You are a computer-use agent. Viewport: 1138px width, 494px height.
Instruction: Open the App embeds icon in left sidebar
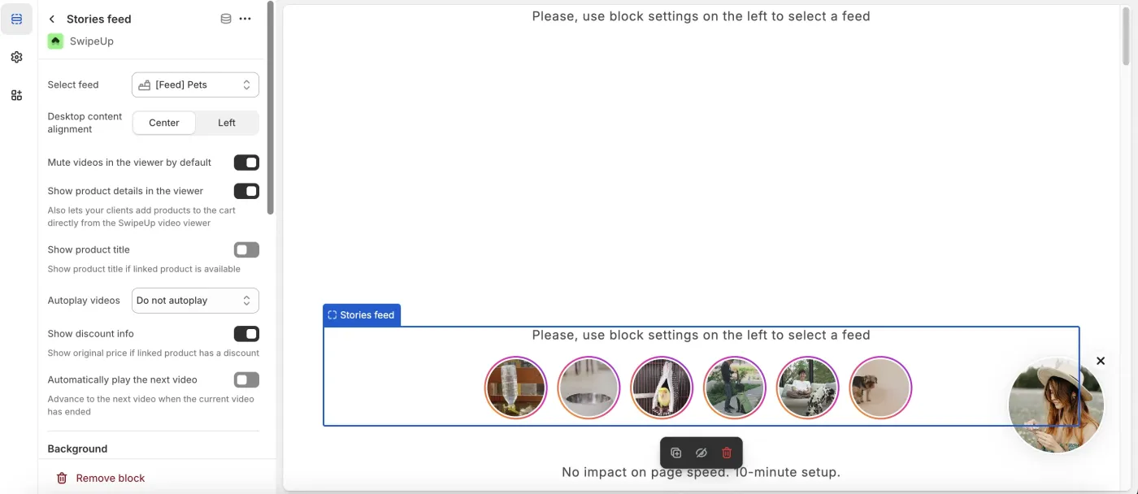point(16,94)
